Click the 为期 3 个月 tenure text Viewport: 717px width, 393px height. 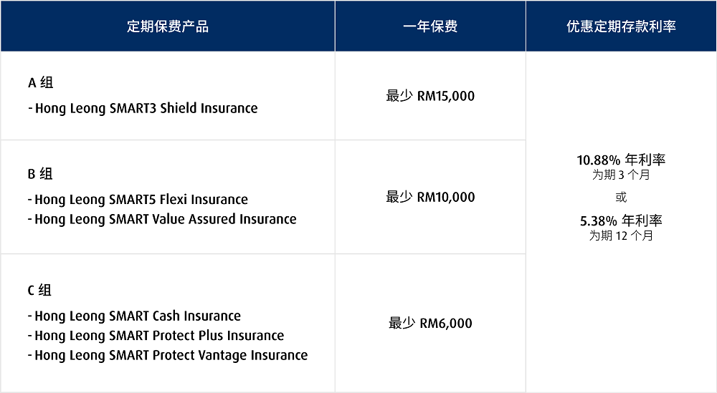[621, 175]
